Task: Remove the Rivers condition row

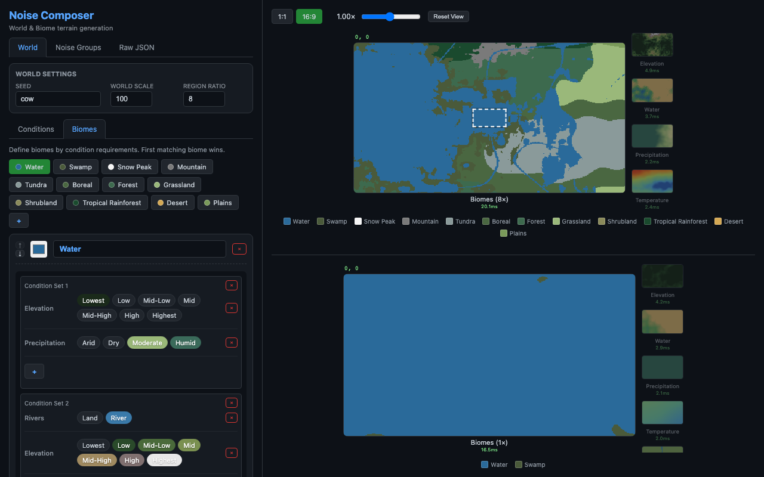Action: (231, 418)
